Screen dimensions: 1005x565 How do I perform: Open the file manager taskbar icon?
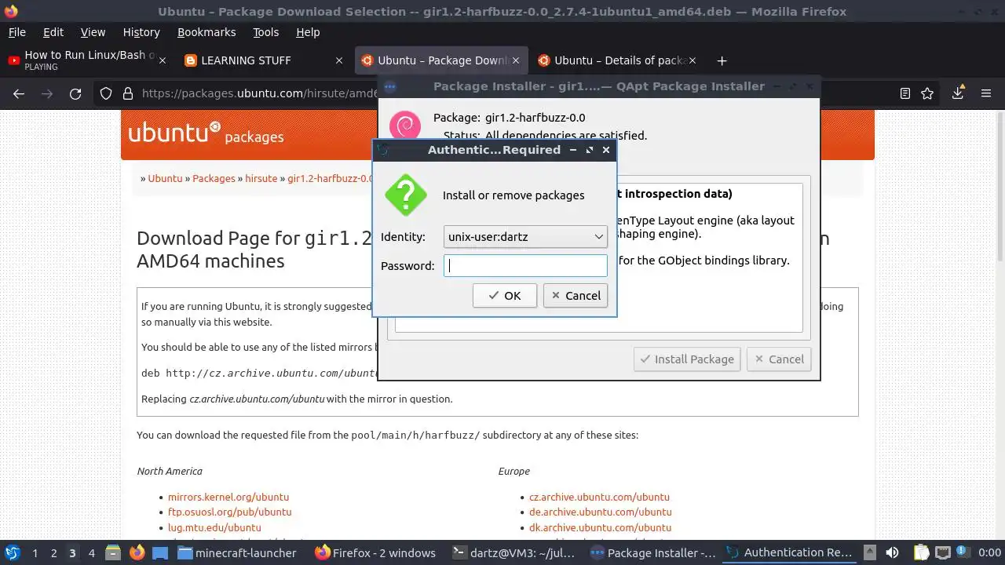(112, 552)
